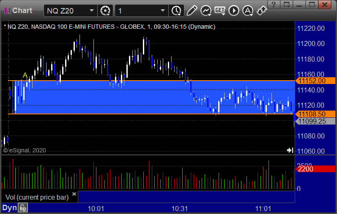This screenshot has height=214, width=337.
Task: Select the lower orange horizontal line at 11108.50
Action: pos(151,114)
